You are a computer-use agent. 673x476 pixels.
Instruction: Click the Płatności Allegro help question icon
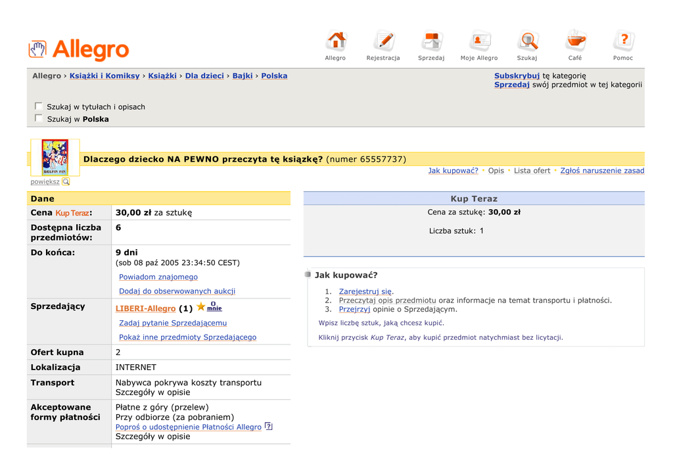[x=268, y=427]
